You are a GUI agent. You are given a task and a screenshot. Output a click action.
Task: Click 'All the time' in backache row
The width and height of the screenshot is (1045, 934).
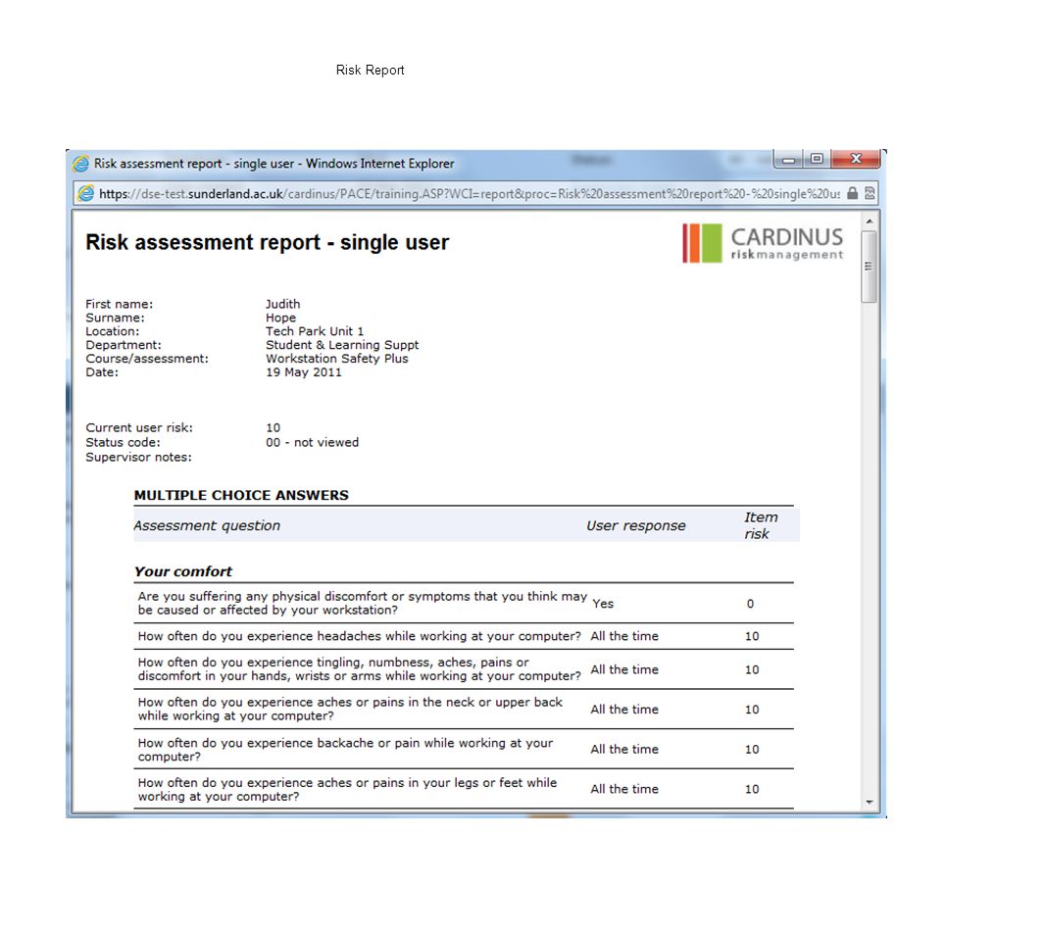(624, 750)
